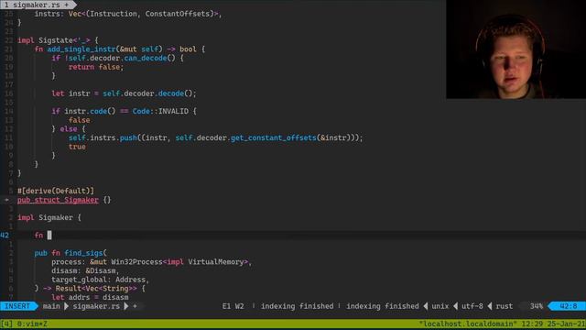This screenshot has width=586, height=330.
Task: Click the E1 W2 diagnostics count
Action: click(x=233, y=306)
